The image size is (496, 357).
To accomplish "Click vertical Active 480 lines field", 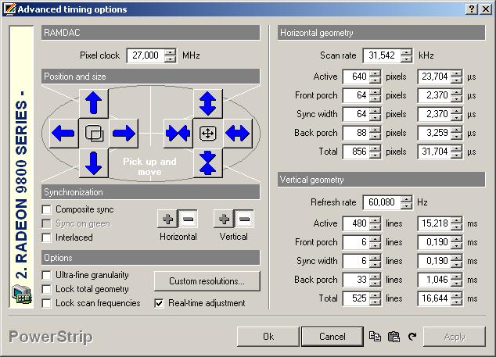I will [356, 223].
